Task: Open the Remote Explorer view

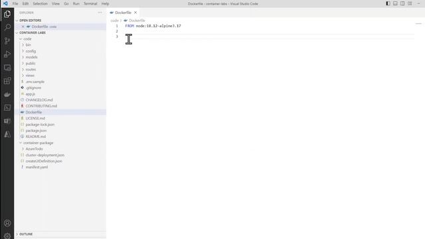Action: [7, 68]
